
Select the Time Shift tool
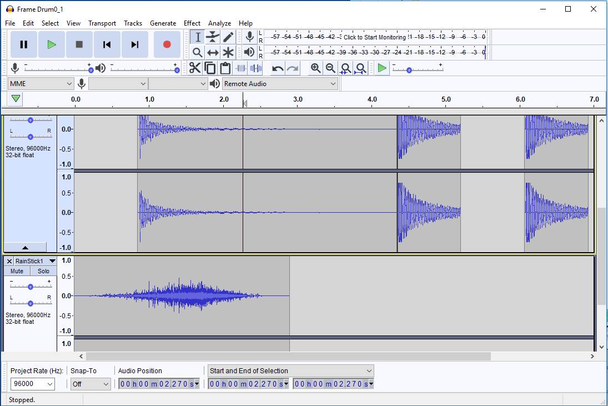pyautogui.click(x=213, y=52)
